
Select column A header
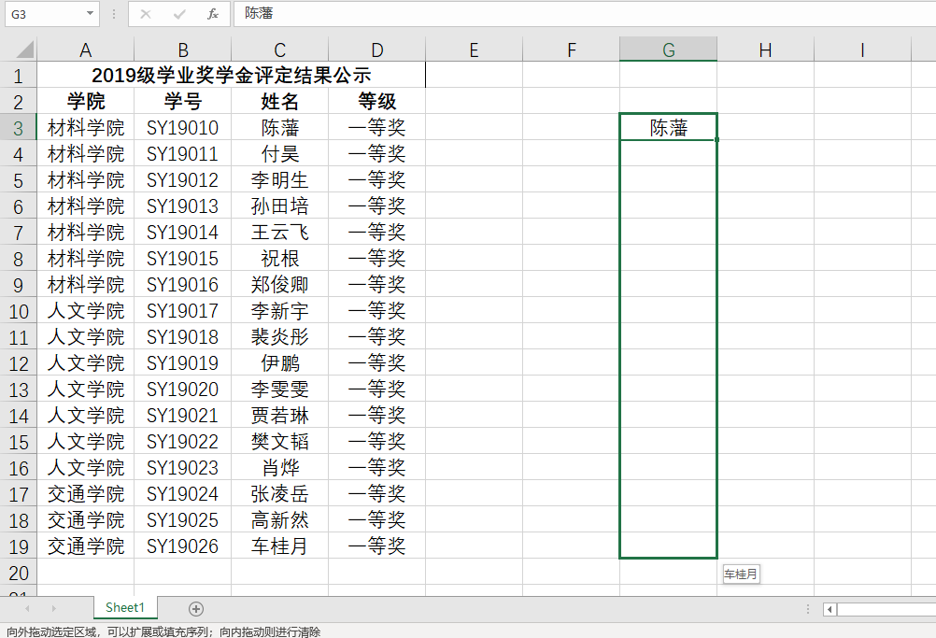[x=85, y=50]
